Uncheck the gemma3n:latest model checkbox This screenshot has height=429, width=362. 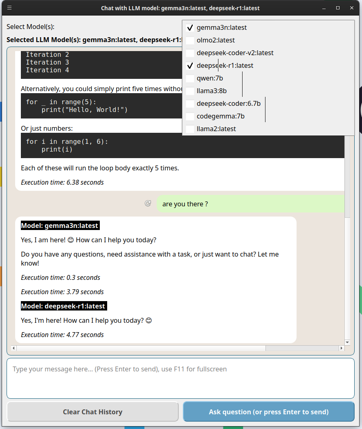pos(190,28)
